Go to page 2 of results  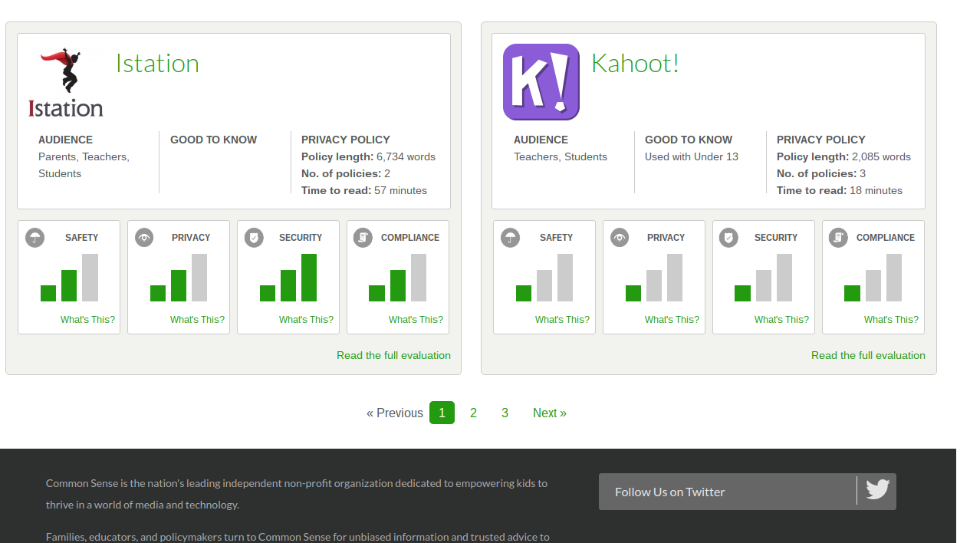click(x=473, y=413)
